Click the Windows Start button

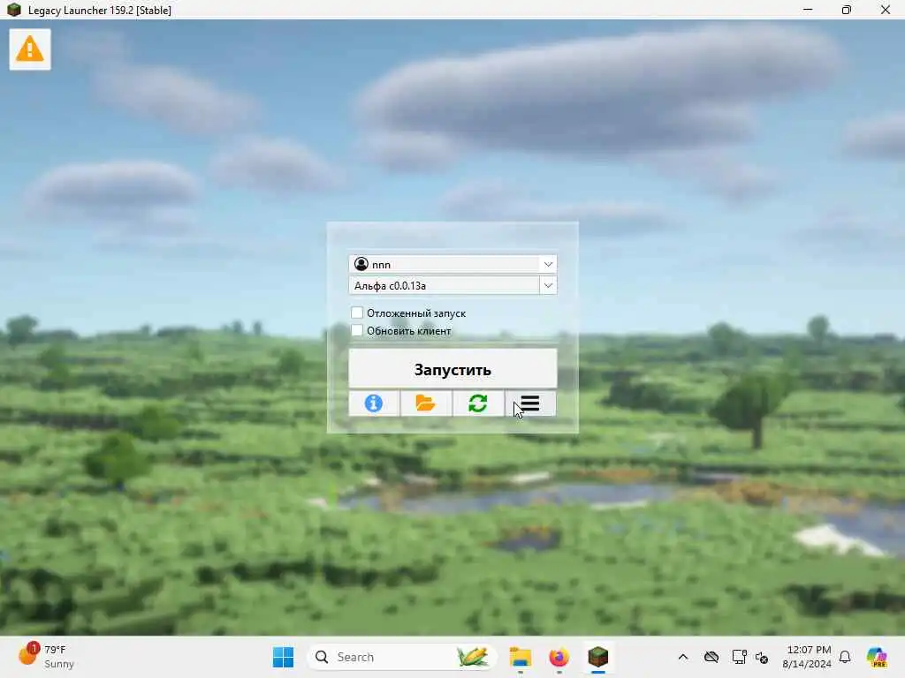click(x=283, y=657)
